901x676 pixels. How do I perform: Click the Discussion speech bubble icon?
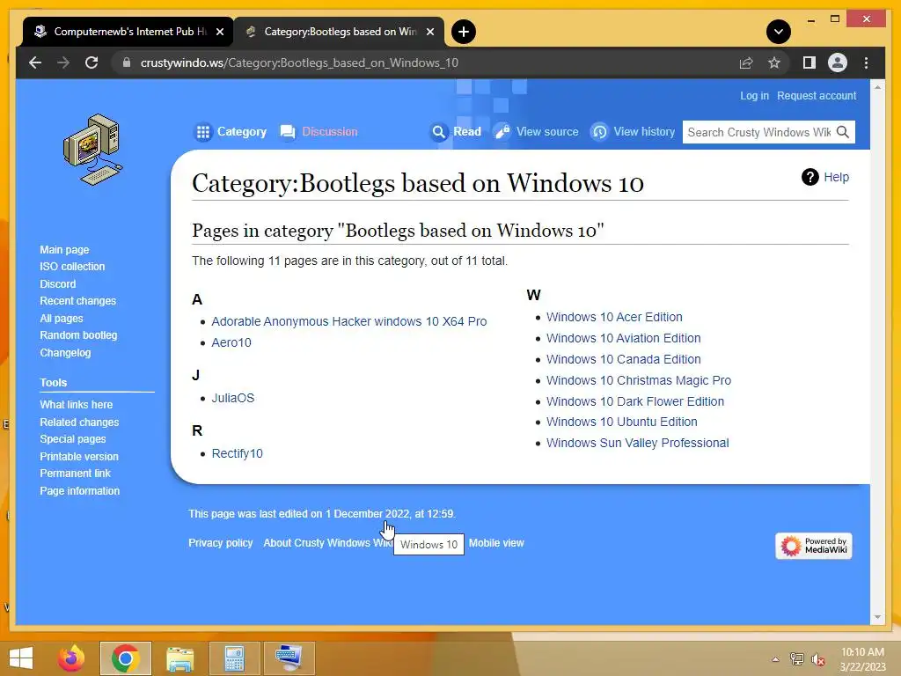tap(288, 132)
